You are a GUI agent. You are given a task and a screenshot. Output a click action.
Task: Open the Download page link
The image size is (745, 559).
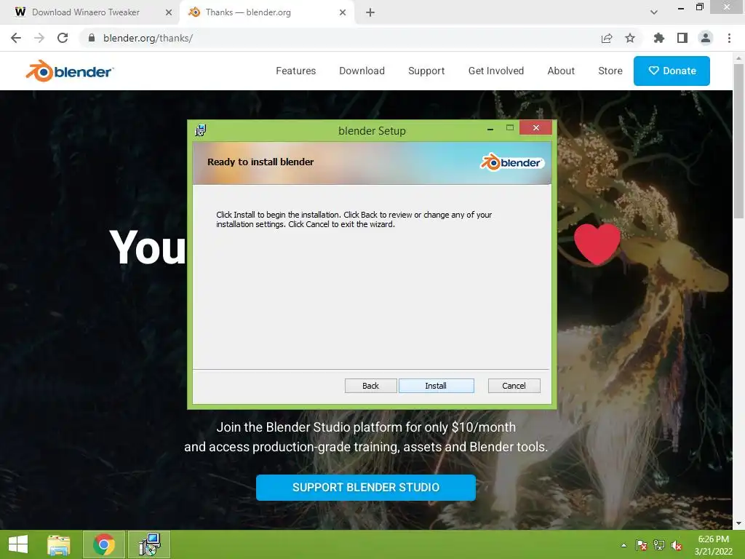click(362, 71)
